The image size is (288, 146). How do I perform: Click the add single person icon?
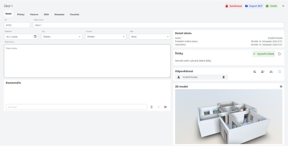click(x=254, y=72)
